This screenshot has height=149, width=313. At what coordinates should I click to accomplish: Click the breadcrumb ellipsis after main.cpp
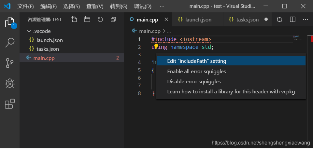click(169, 32)
